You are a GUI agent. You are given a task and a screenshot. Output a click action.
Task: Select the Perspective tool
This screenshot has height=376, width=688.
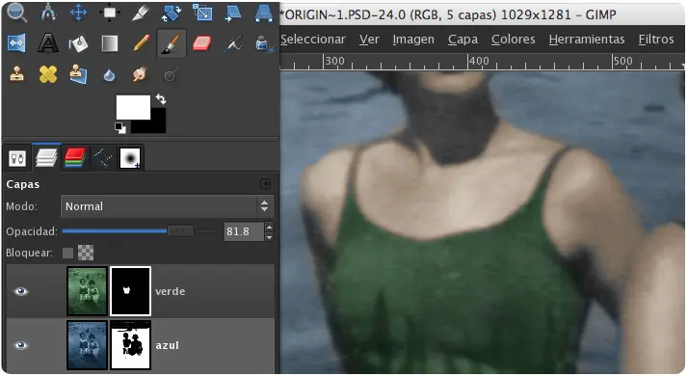263,13
